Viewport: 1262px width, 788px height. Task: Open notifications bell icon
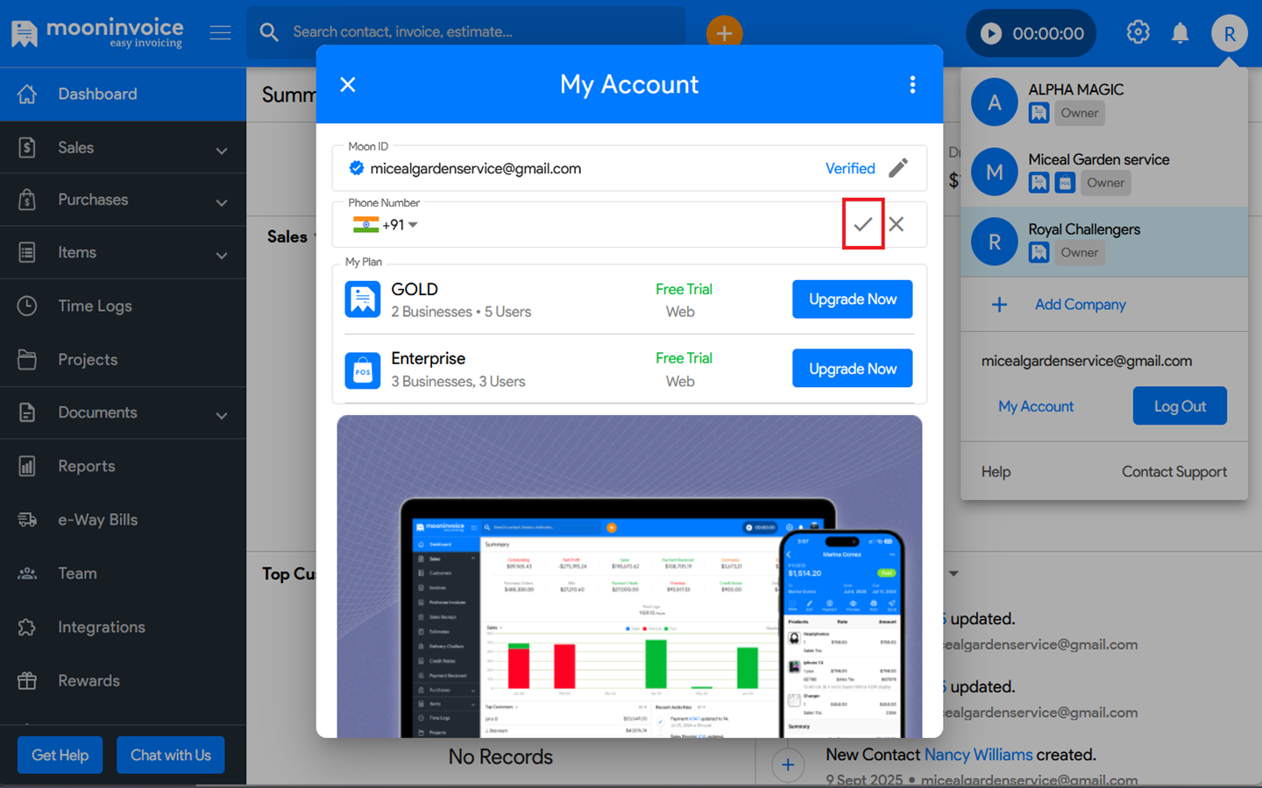pyautogui.click(x=1180, y=33)
